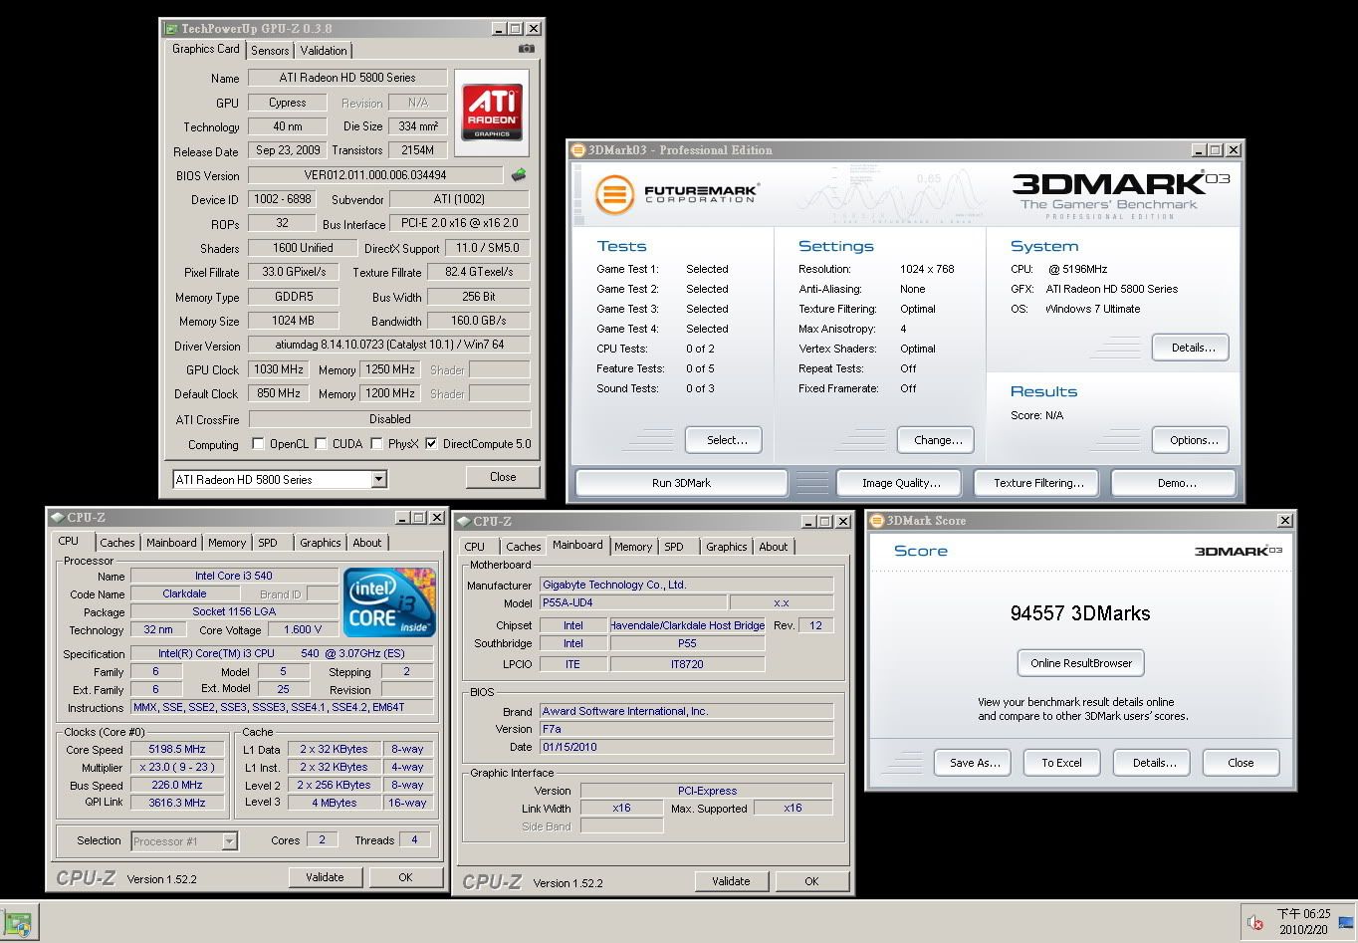1358x943 pixels.
Task: Click the Change... settings button
Action: (938, 440)
